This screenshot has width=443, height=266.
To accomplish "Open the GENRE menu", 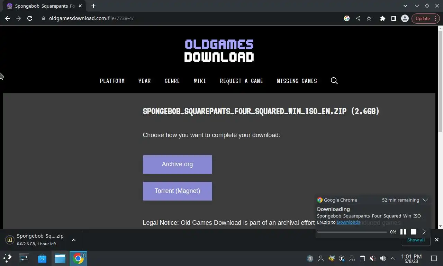I will click(x=172, y=81).
